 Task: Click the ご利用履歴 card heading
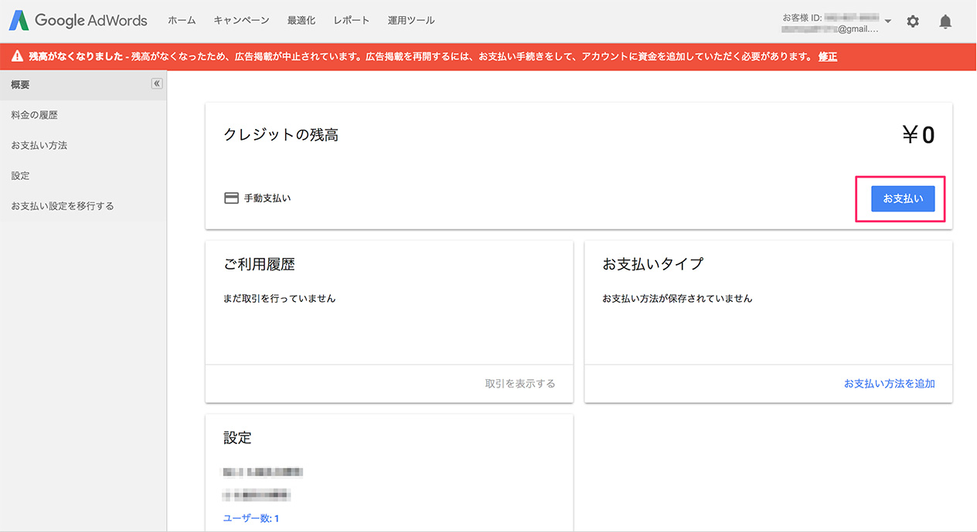[x=259, y=264]
